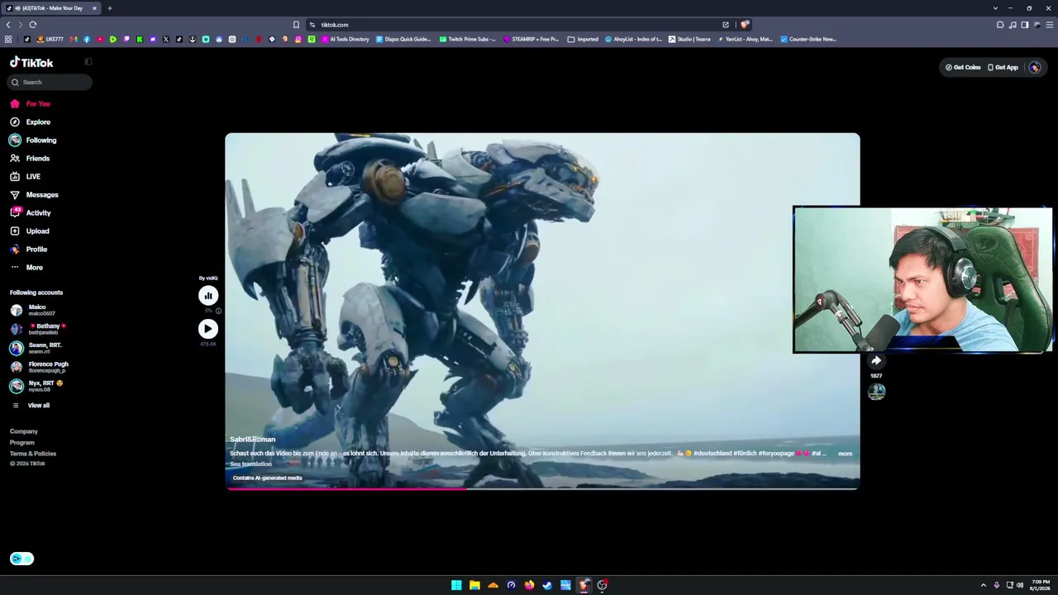The image size is (1058, 595).
Task: Click the vidIQ stats icon
Action: pyautogui.click(x=208, y=296)
